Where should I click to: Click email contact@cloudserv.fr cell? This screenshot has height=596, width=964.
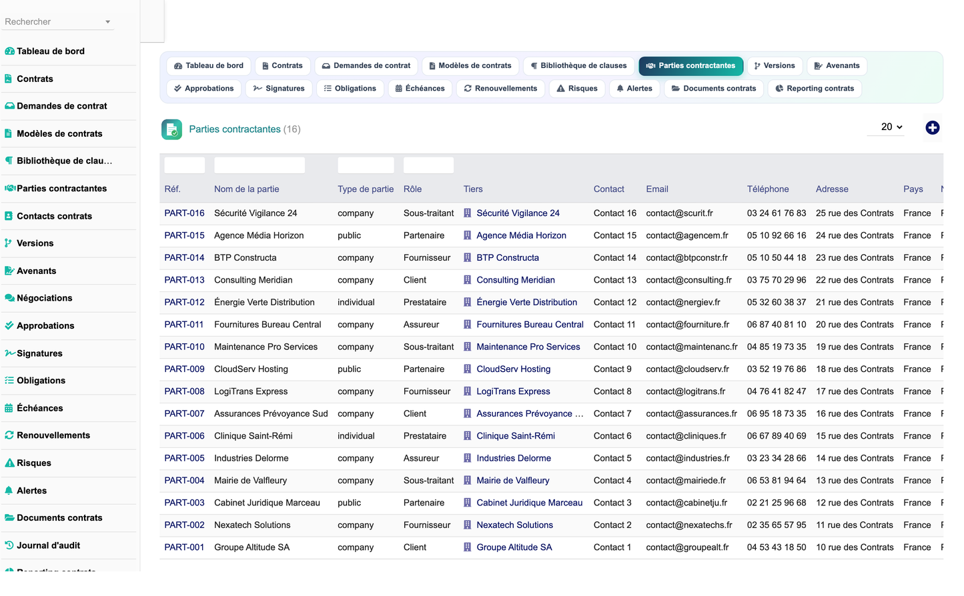tap(687, 369)
